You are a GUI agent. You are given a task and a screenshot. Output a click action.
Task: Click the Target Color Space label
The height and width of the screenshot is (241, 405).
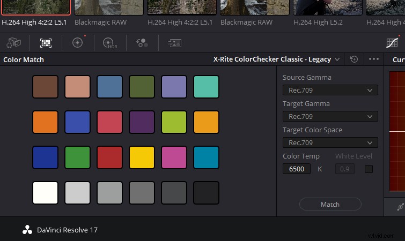312,130
